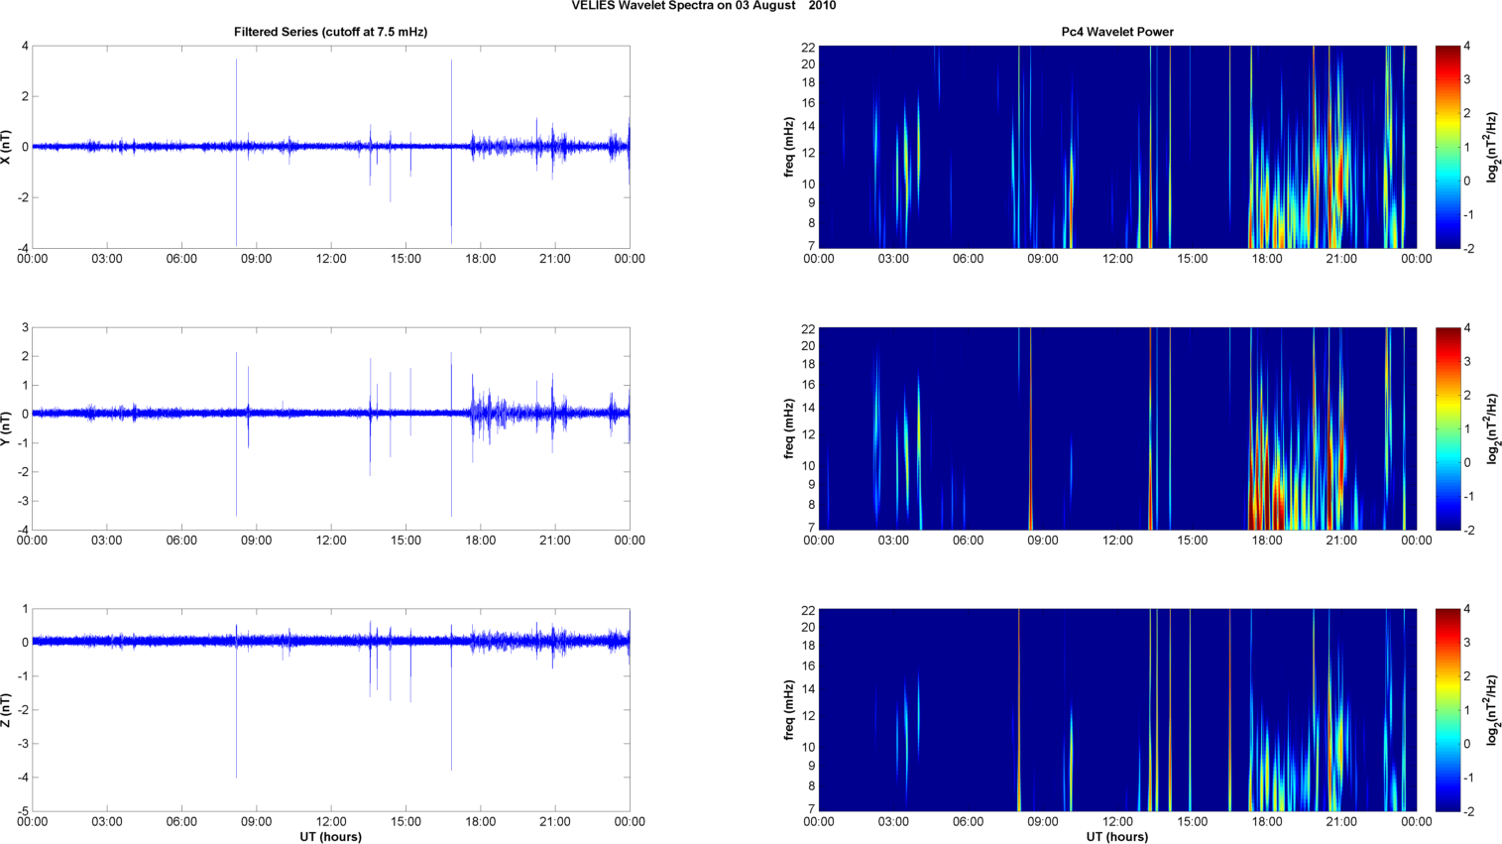Click the Z component filtered series plot

(331, 710)
